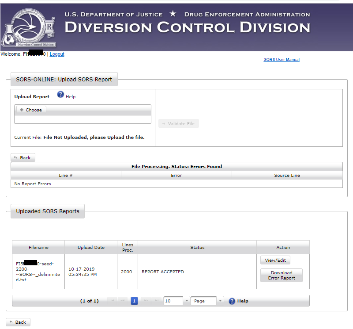Sort by the Filename column header
Viewport: 353px width, 329px height.
(x=38, y=247)
